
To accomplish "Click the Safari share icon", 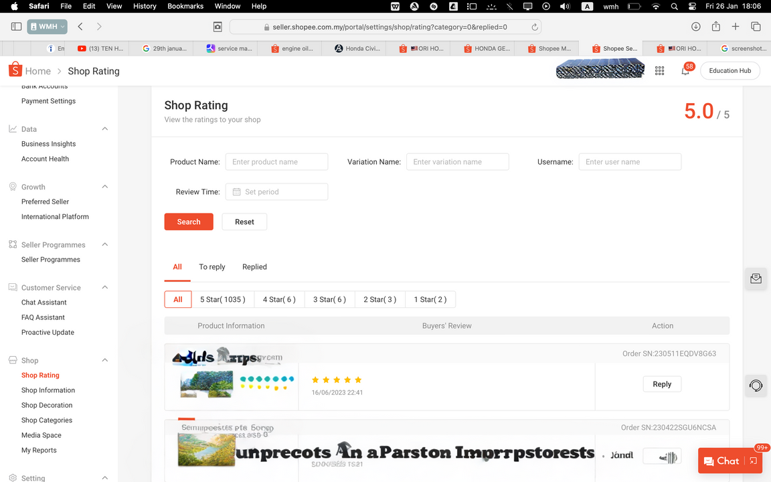I will pos(715,27).
